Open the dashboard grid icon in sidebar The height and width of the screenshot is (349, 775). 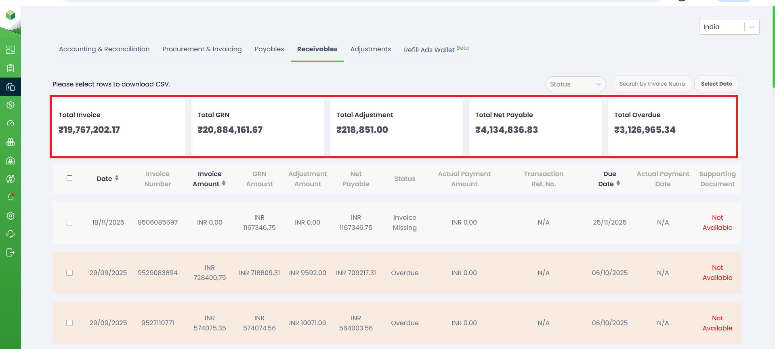(11, 50)
